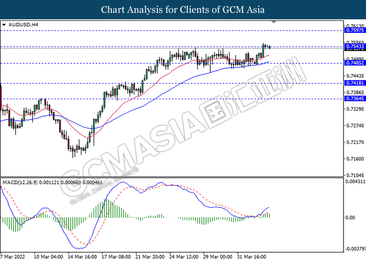Click the 0.004311 MACD scale value
Image resolution: width=366 pixels, height=261 pixels.
click(355, 182)
